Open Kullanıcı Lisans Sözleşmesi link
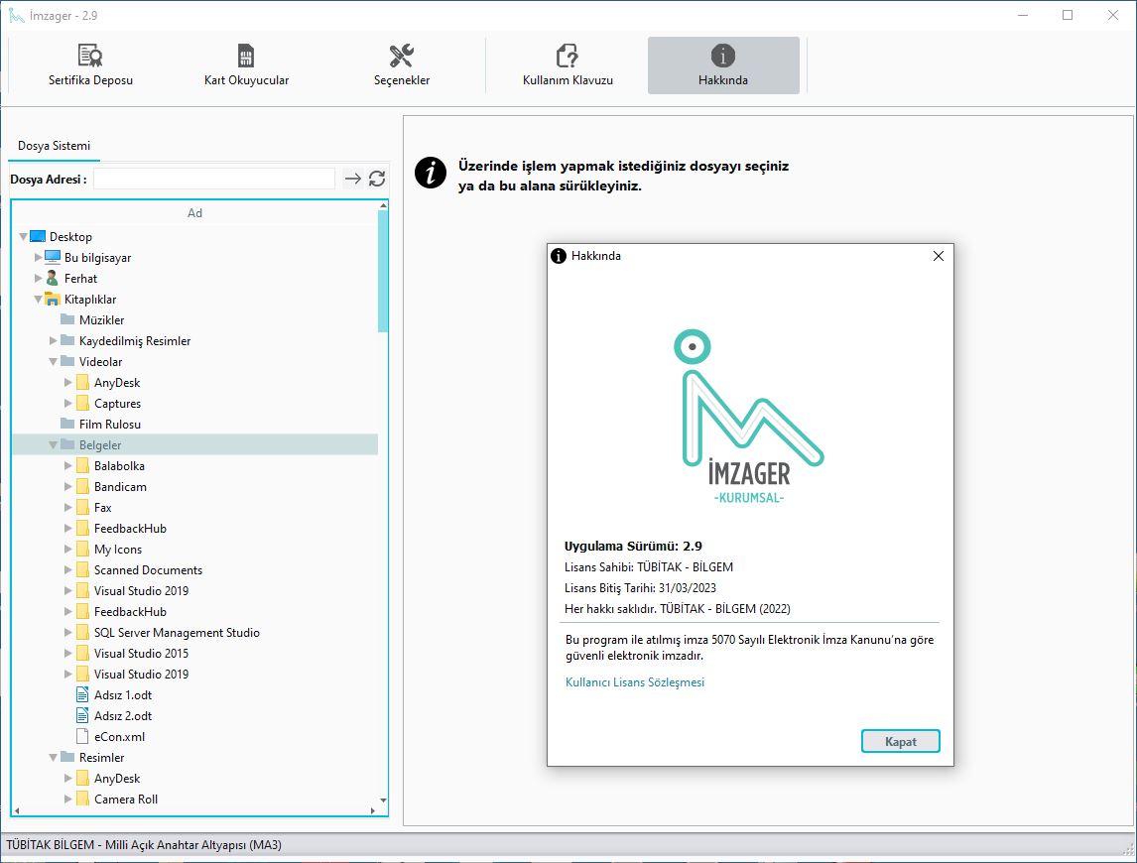This screenshot has height=863, width=1137. coord(635,682)
